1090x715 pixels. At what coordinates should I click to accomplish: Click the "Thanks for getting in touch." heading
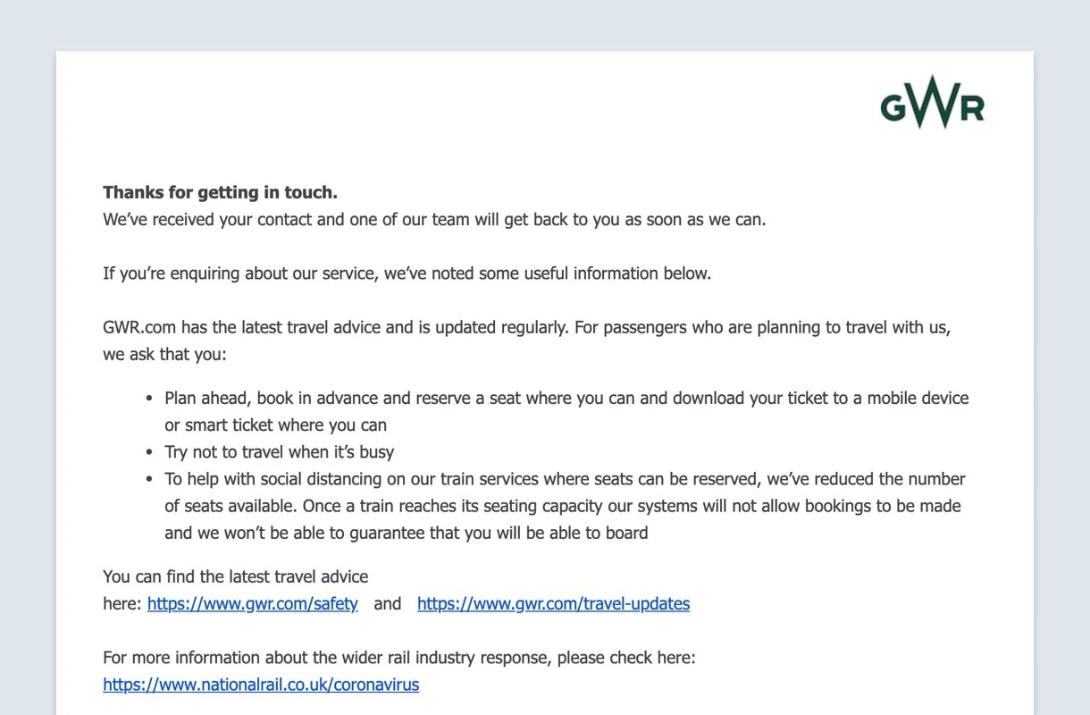click(x=220, y=192)
